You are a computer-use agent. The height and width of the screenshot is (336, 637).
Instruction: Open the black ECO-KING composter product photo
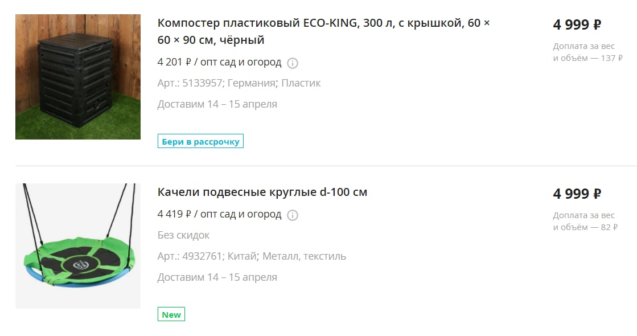click(x=78, y=77)
